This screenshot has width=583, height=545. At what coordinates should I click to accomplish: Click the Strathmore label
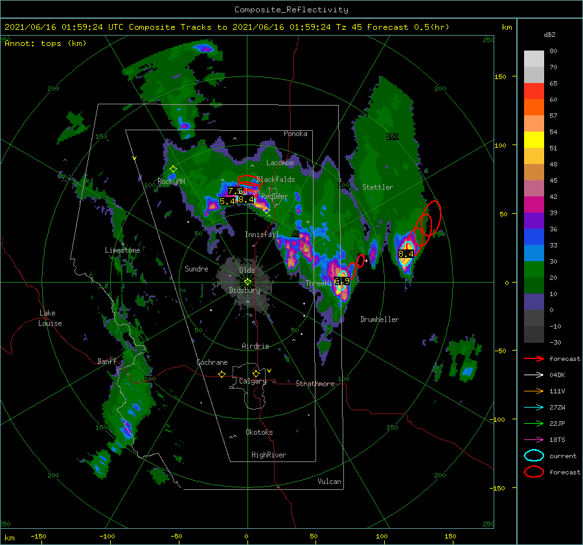click(x=315, y=384)
